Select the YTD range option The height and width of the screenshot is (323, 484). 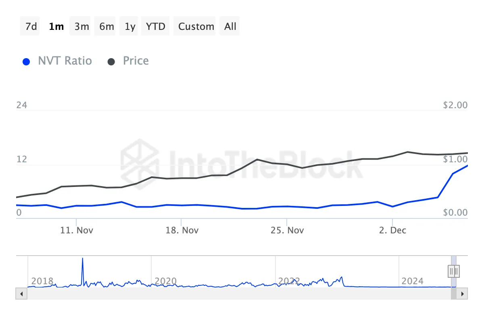(156, 27)
